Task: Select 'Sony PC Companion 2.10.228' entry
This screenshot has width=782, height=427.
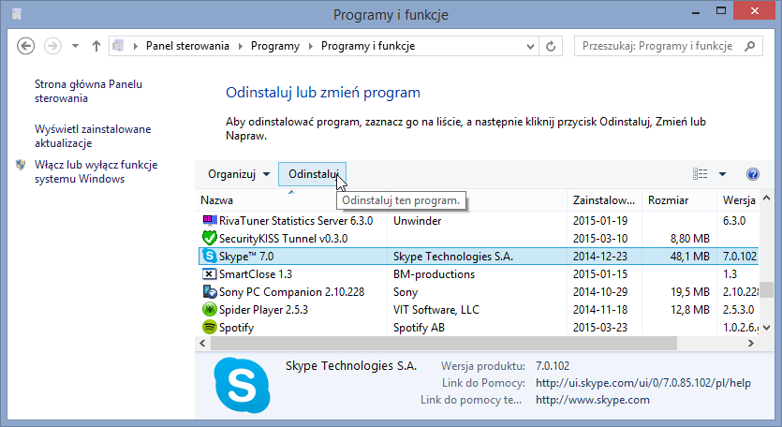Action: tap(292, 292)
